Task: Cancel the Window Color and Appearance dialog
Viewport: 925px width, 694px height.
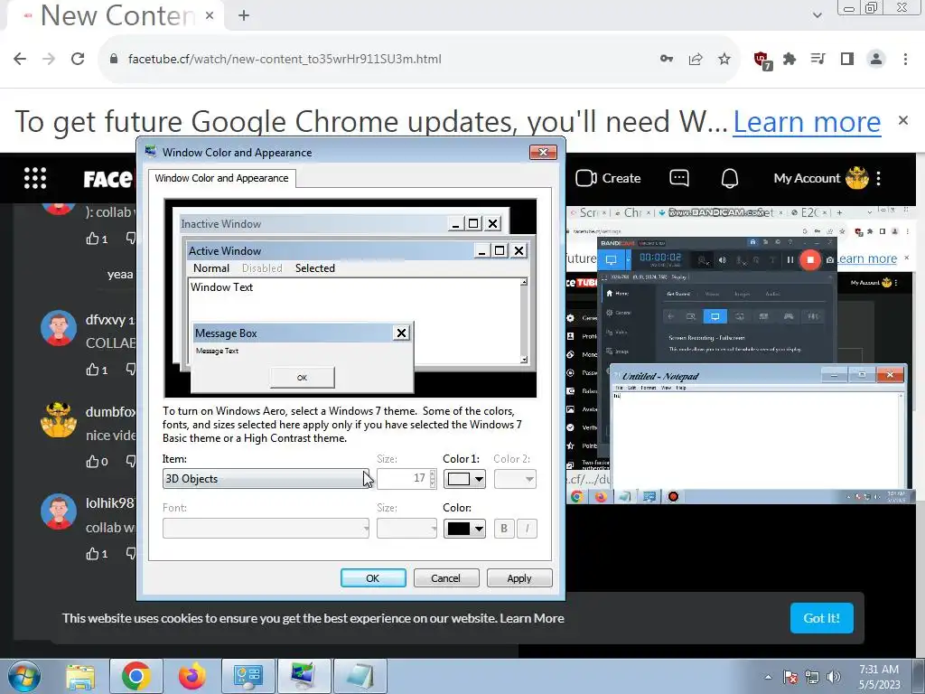Action: tap(445, 578)
